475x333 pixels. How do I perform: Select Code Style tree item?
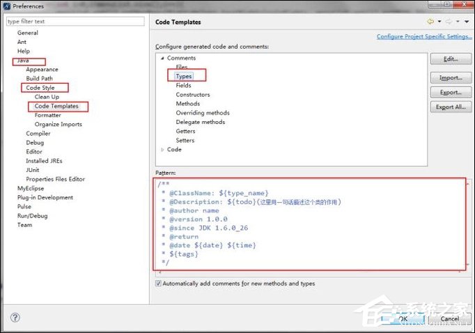coord(40,88)
